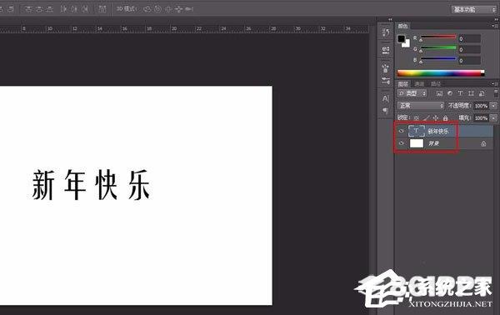Image resolution: width=500 pixels, height=315 pixels.
Task: Open the Color panel flyout menu
Action: (494, 26)
